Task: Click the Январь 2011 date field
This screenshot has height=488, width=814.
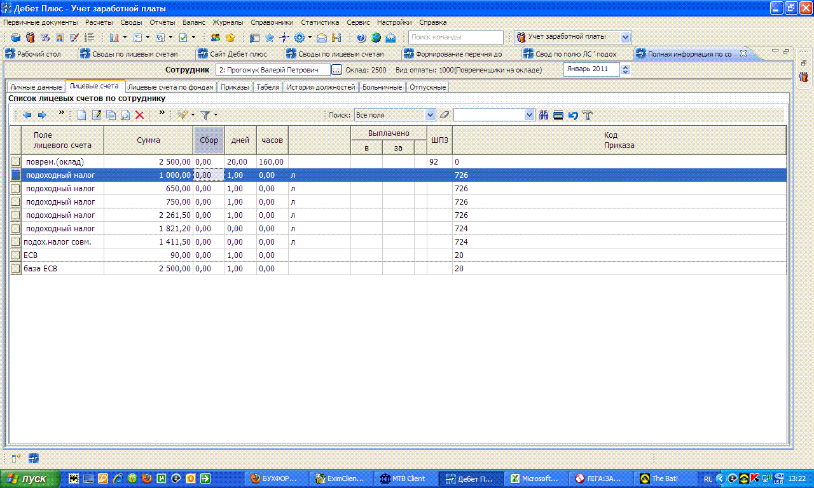Action: [x=591, y=69]
